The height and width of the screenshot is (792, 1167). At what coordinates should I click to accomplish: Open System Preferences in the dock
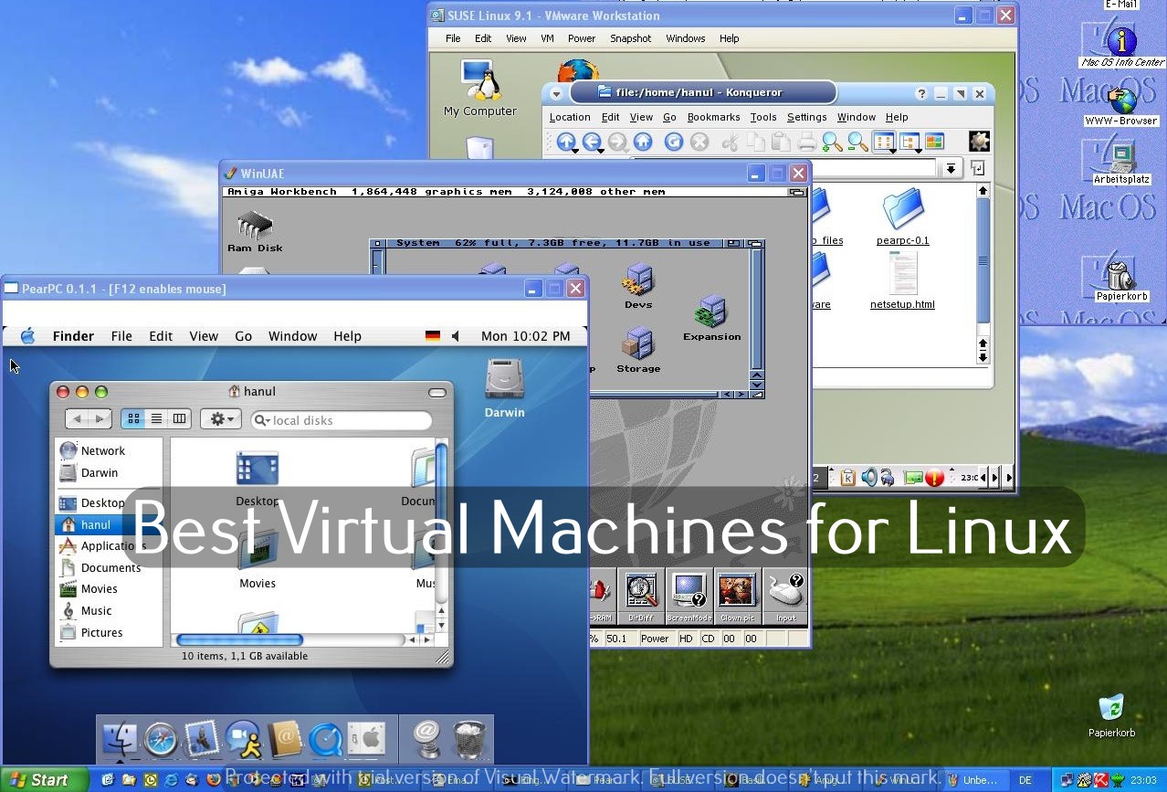pyautogui.click(x=366, y=739)
